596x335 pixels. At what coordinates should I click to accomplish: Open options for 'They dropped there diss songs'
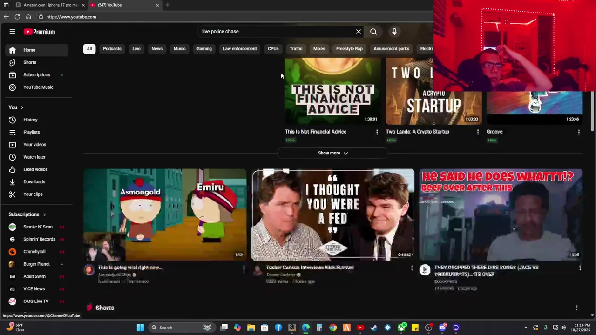[x=580, y=268]
